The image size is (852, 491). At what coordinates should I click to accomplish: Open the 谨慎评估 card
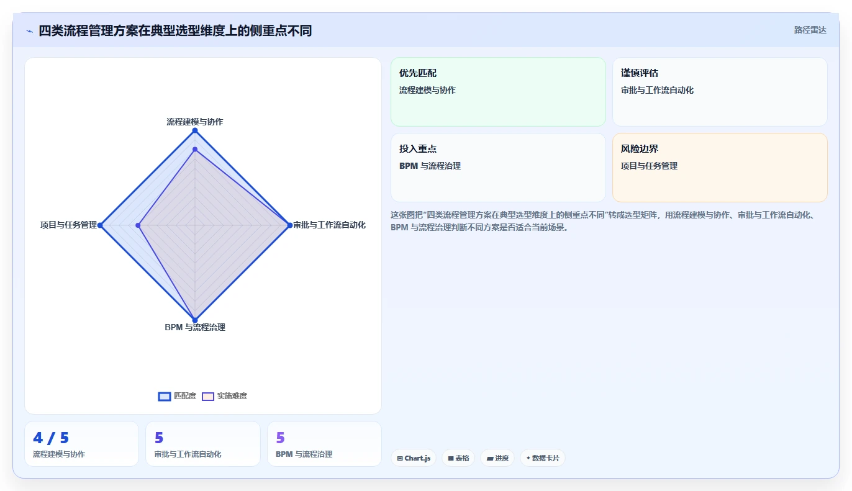720,92
